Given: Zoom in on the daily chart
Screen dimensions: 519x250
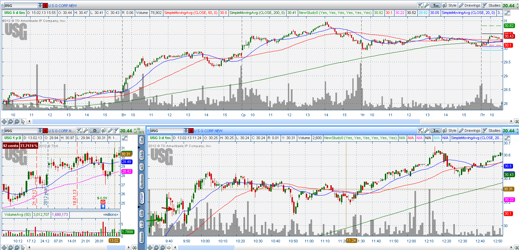Looking at the screenshot, I should click(10, 247).
